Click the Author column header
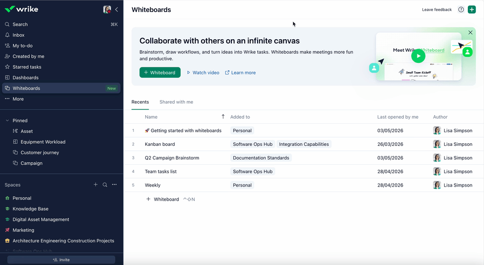Viewport: 484px width, 265px height. pyautogui.click(x=440, y=117)
